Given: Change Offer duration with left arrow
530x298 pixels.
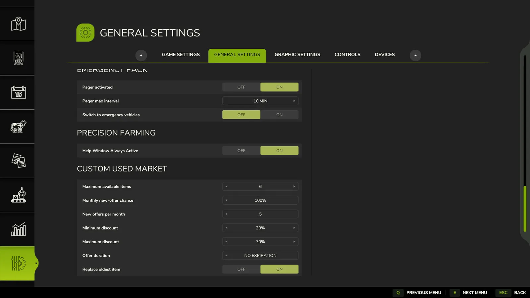Looking at the screenshot, I should (227, 255).
